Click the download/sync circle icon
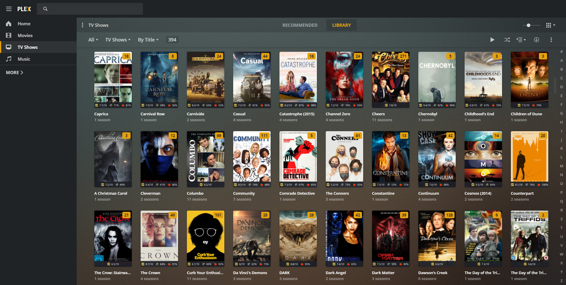The image size is (566, 285). [x=537, y=40]
